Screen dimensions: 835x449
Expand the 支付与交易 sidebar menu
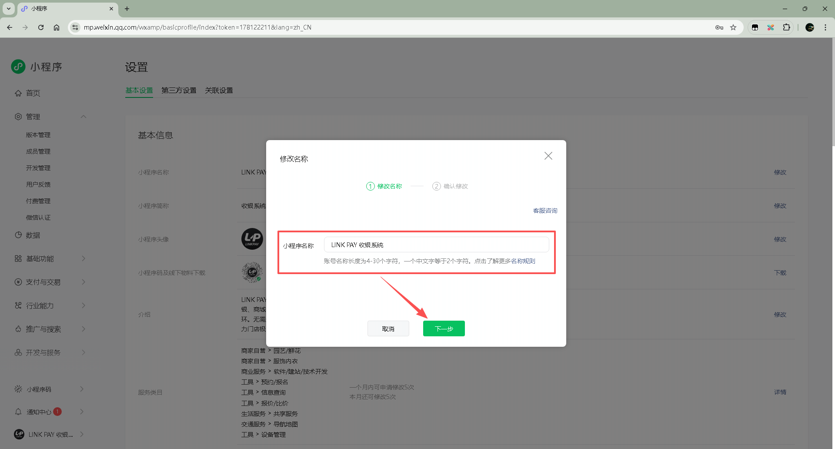tap(83, 282)
